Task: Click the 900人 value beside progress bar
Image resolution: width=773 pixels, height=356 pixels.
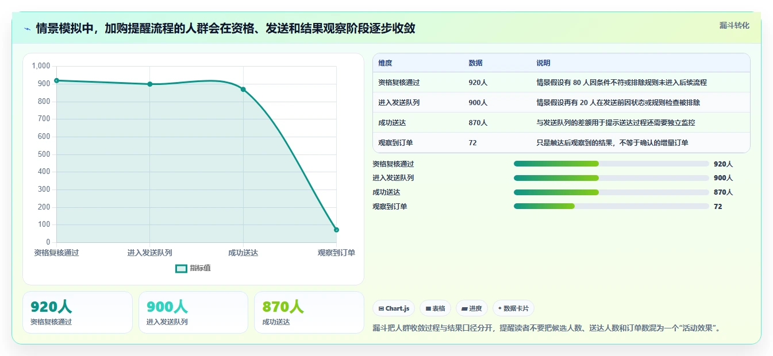Action: pyautogui.click(x=723, y=178)
